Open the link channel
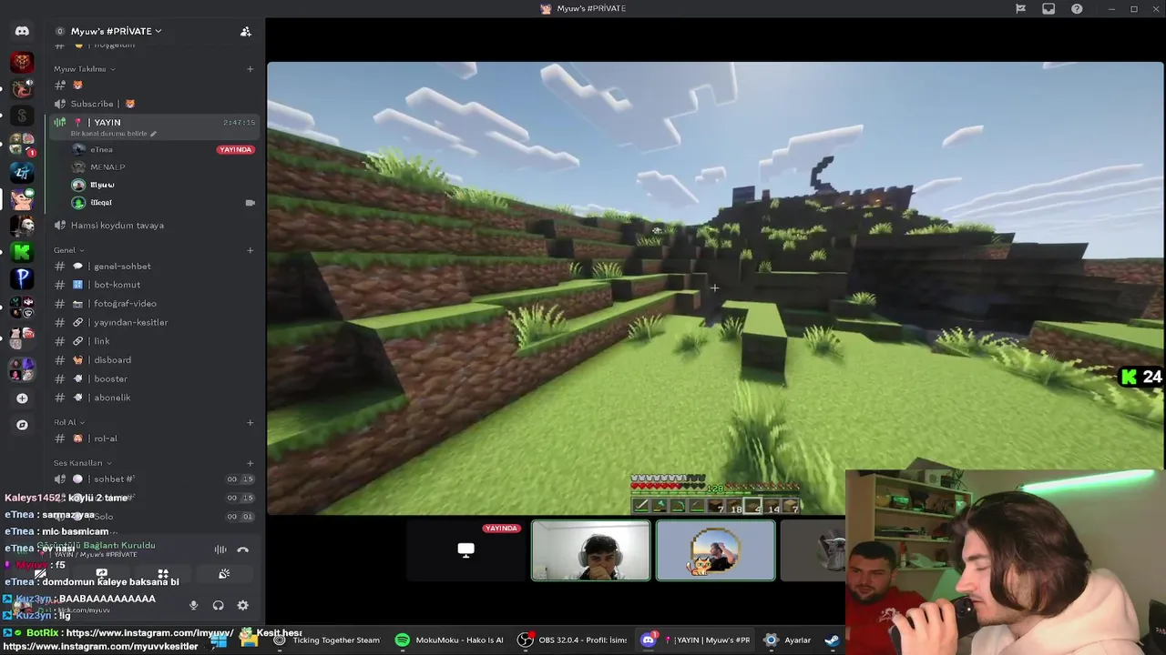Screen dimensions: 1166x655 [x=154, y=341]
